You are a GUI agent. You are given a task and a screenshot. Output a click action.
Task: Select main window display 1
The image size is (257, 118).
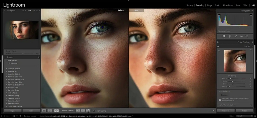click(x=3, y=116)
